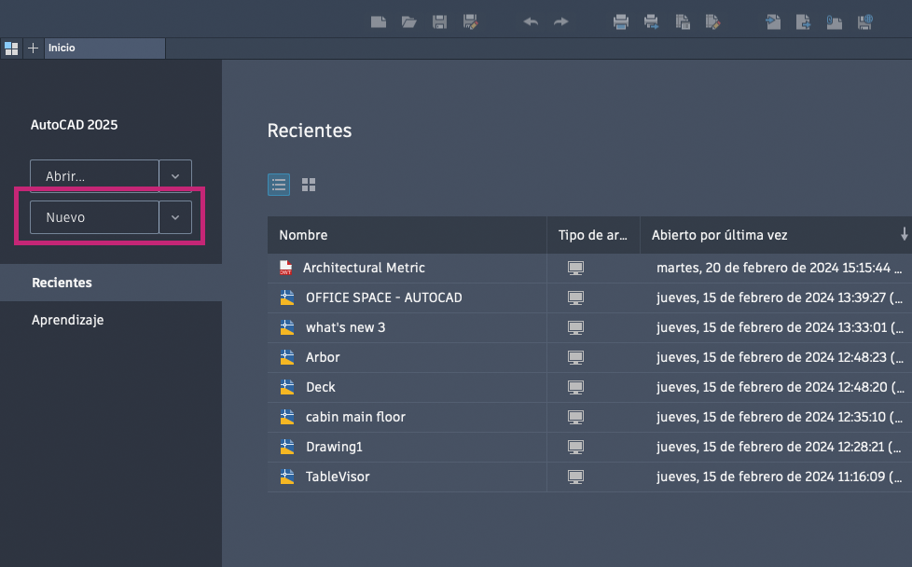Click the New drawing toolbar icon

(379, 22)
